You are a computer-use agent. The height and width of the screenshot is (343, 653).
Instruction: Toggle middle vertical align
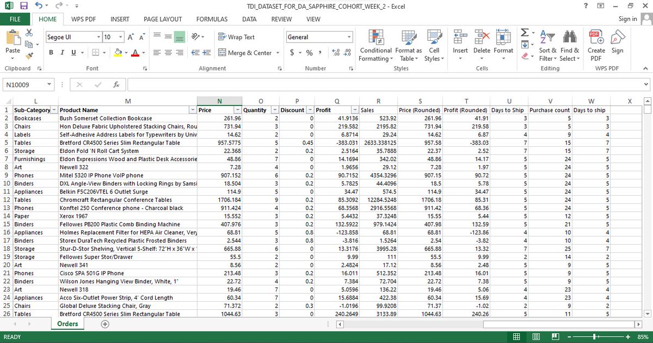coord(168,37)
